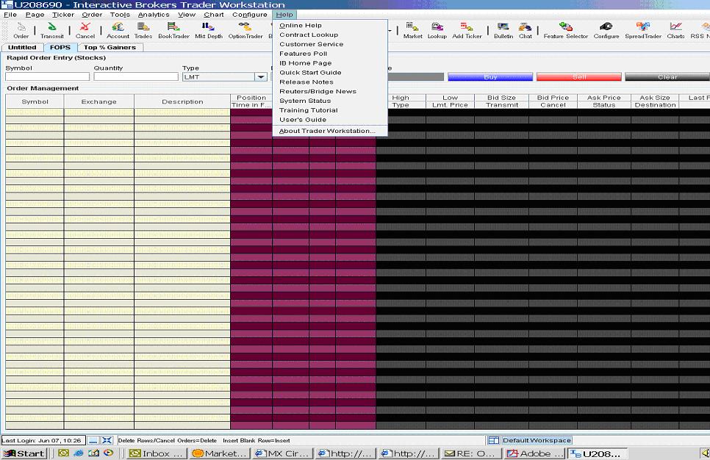Switch to the Top % Gainers tab
Viewport: 710px width, 460px height.
pyautogui.click(x=110, y=48)
